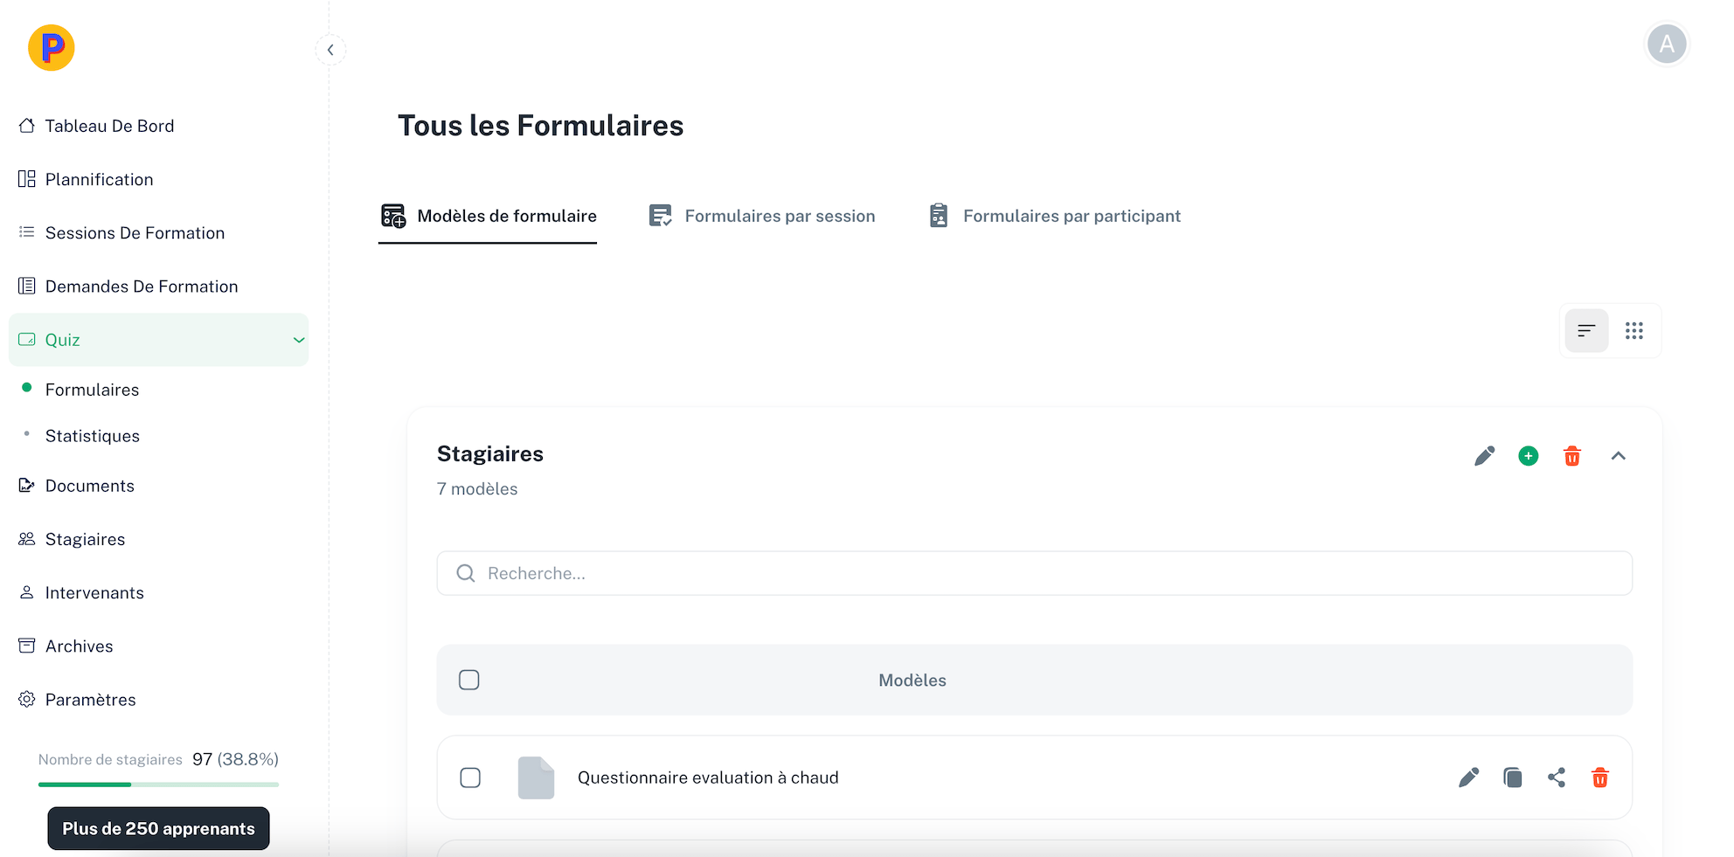This screenshot has height=857, width=1734.
Task: Tick checkbox for Questionnaire evaluation à chaud
Action: coord(470,778)
